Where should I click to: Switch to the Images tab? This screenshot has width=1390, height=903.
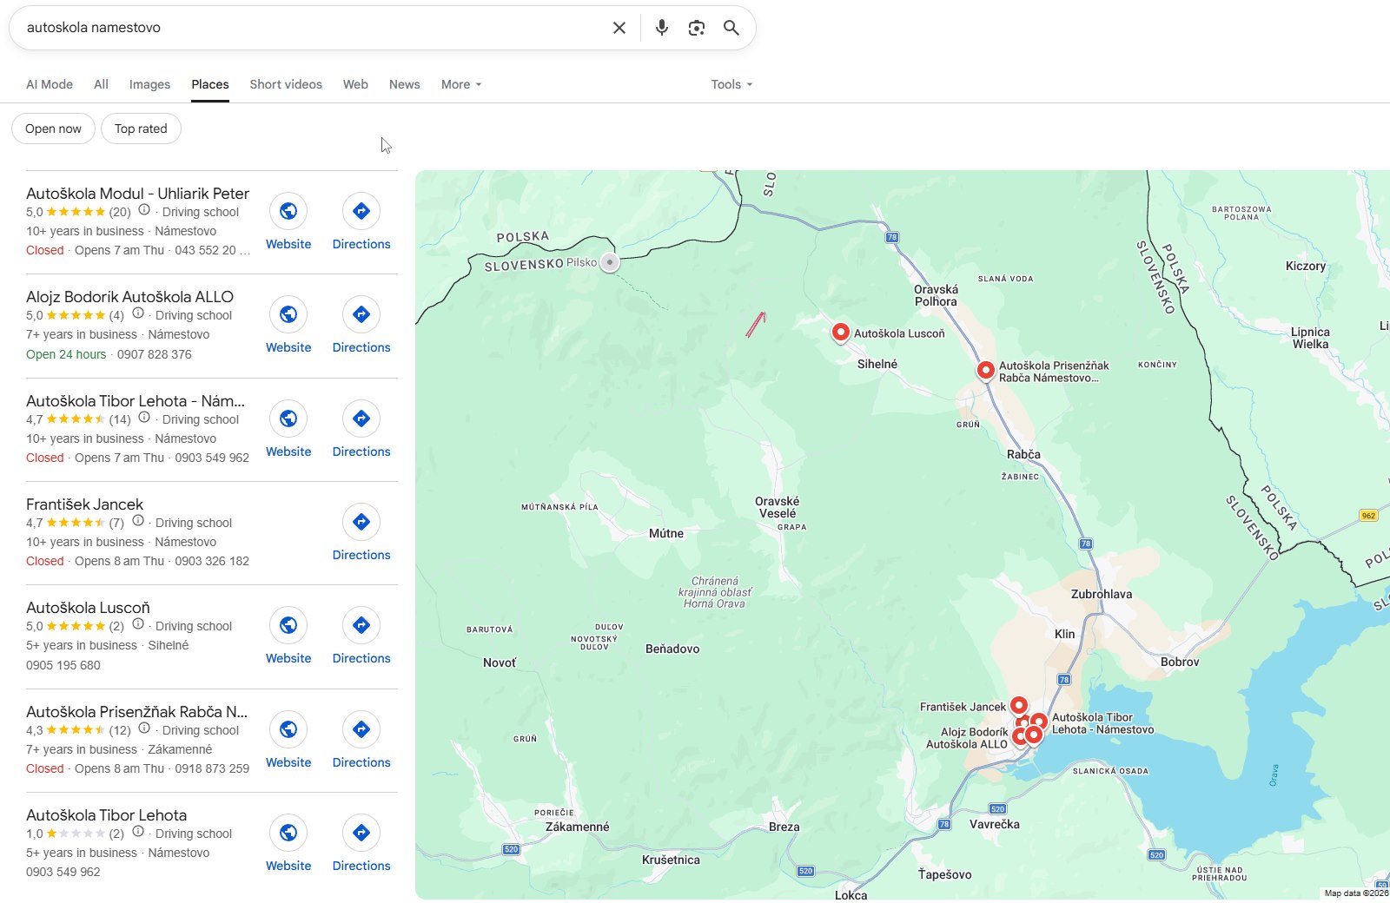click(x=149, y=84)
